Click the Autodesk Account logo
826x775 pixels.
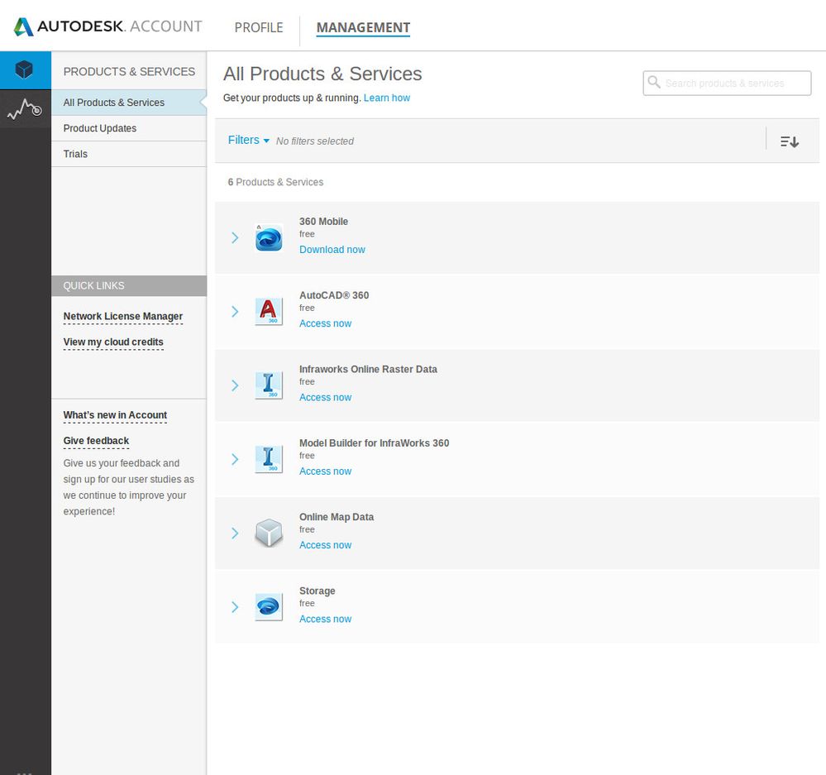click(x=108, y=26)
